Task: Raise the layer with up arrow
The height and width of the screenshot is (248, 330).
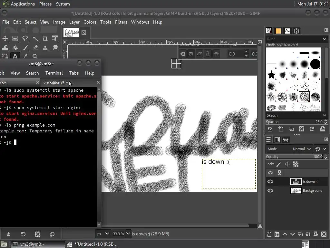Action: (285, 234)
